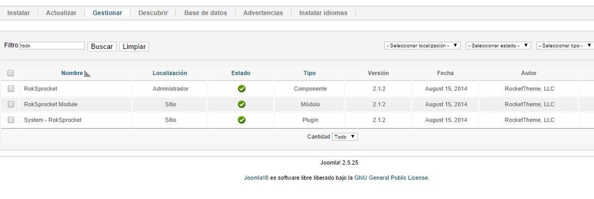Screen dimensions: 594x199
Task: Click the Fecha column header
Action: [445, 73]
